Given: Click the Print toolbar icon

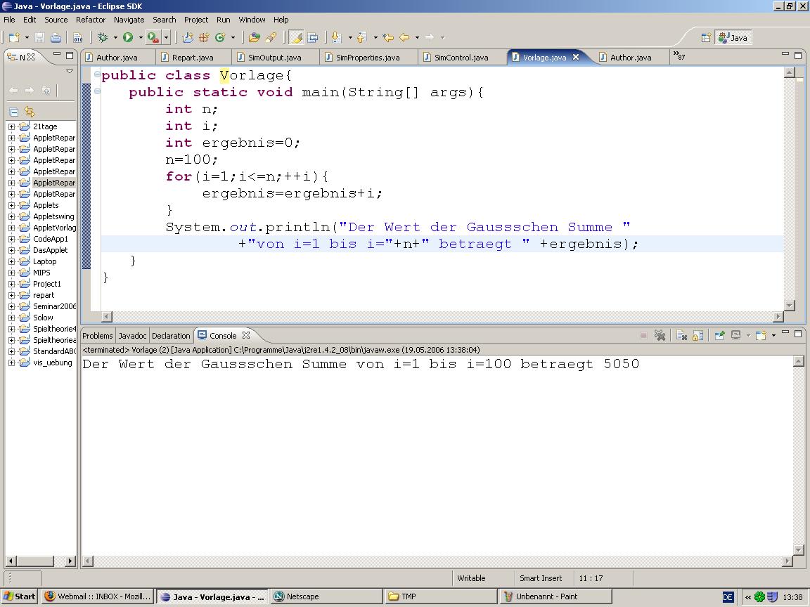Looking at the screenshot, I should click(56, 37).
